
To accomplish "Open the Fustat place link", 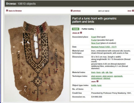I will (94, 40).
